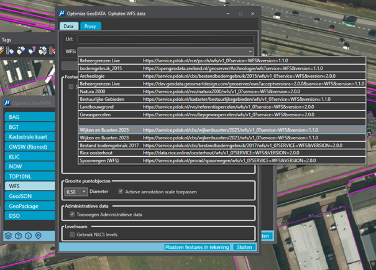Collapse the WFS dropdown arrow
376x270 pixels.
click(250, 52)
